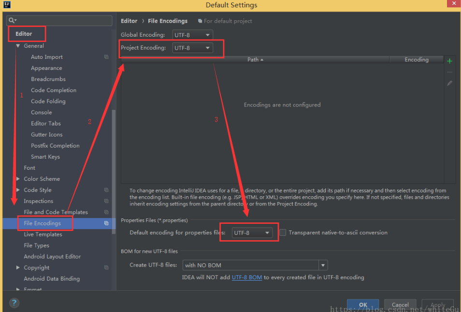The height and width of the screenshot is (312, 461).
Task: Click project-level icon beside File Encodings
Action: coord(106,223)
